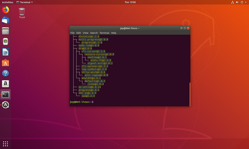
Task: Expand the system menu arrow
Action: click(245, 2)
